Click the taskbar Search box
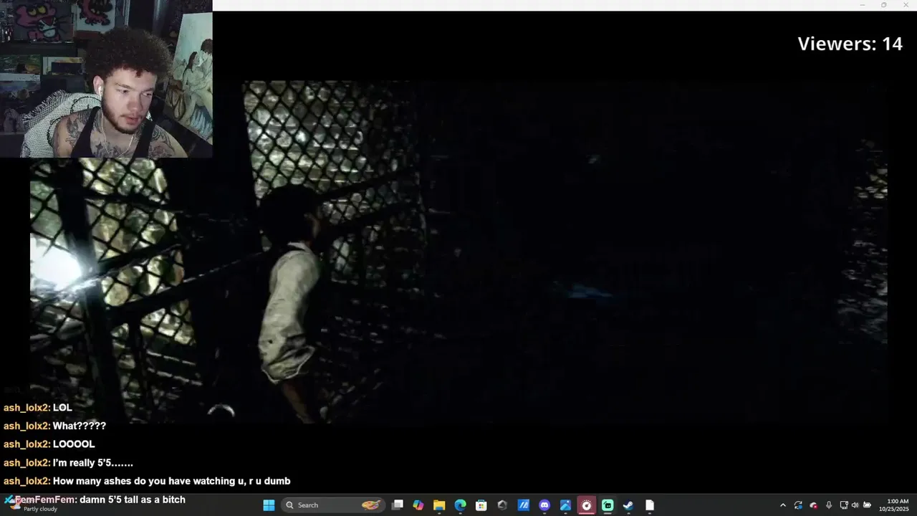 pyautogui.click(x=334, y=505)
